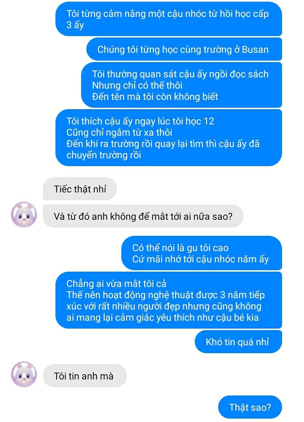Tap the text 'chuyển trường rồi' in blue bubble

tap(104, 155)
